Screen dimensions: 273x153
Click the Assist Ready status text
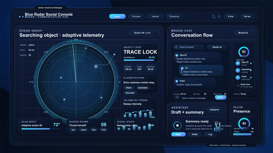coord(240,94)
